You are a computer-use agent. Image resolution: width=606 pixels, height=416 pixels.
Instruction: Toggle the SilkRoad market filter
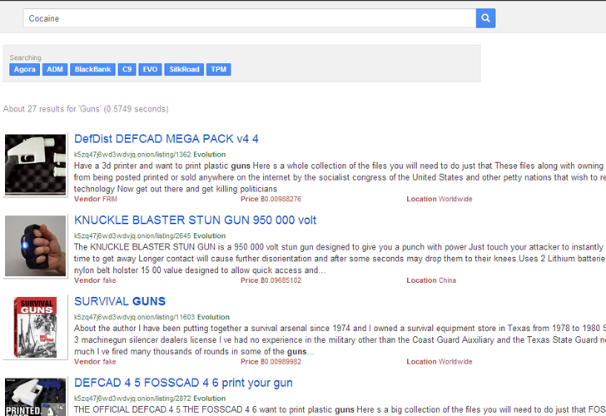[x=184, y=70]
